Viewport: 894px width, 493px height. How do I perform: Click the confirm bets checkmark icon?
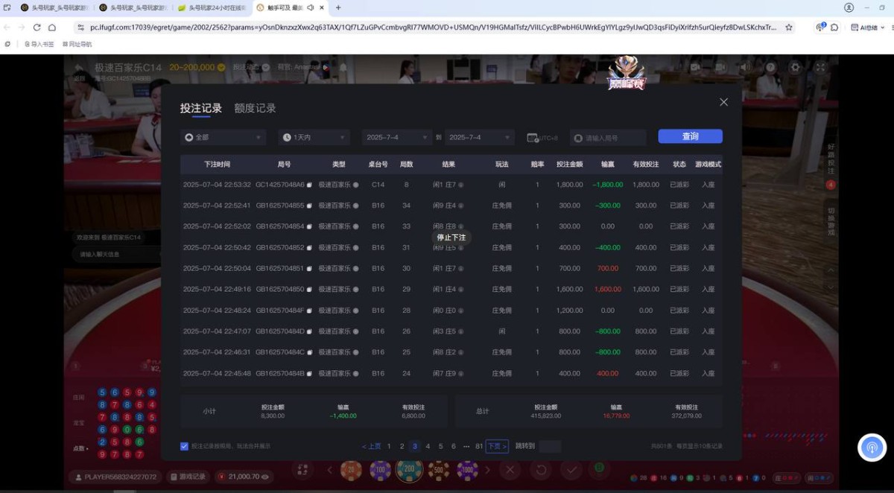tap(572, 470)
